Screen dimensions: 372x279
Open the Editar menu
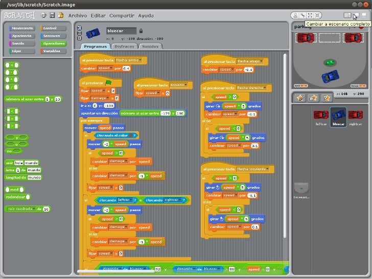pos(98,16)
